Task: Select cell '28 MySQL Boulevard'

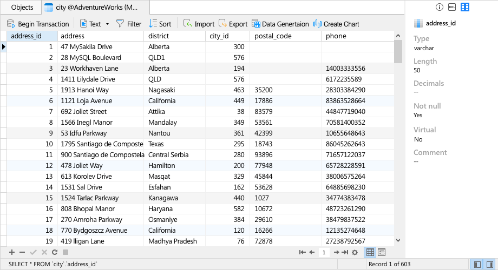Action: 101,58
